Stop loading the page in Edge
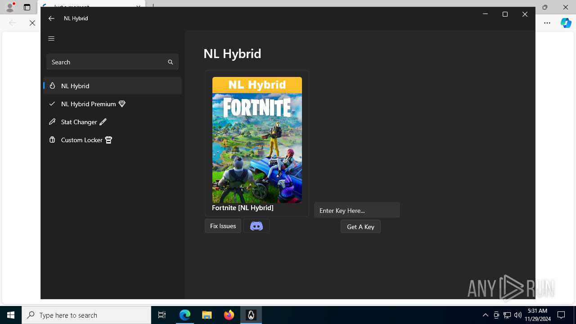This screenshot has width=576, height=324. (32, 23)
